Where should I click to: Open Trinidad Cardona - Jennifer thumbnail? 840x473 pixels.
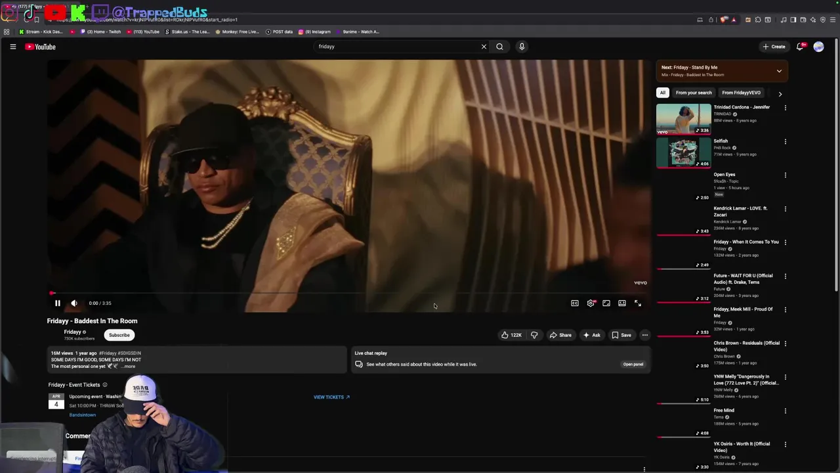pyautogui.click(x=683, y=119)
